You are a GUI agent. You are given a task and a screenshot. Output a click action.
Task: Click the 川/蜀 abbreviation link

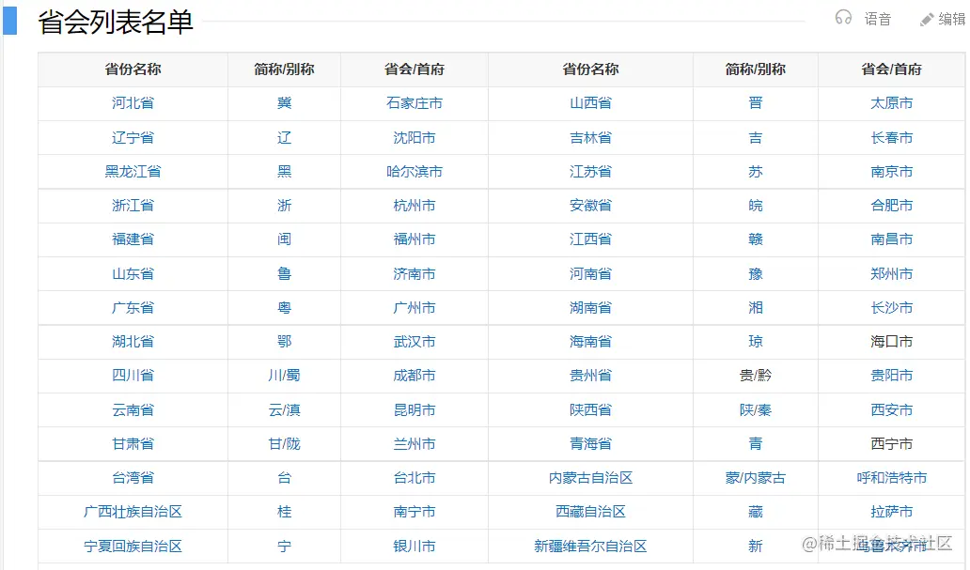(x=285, y=376)
